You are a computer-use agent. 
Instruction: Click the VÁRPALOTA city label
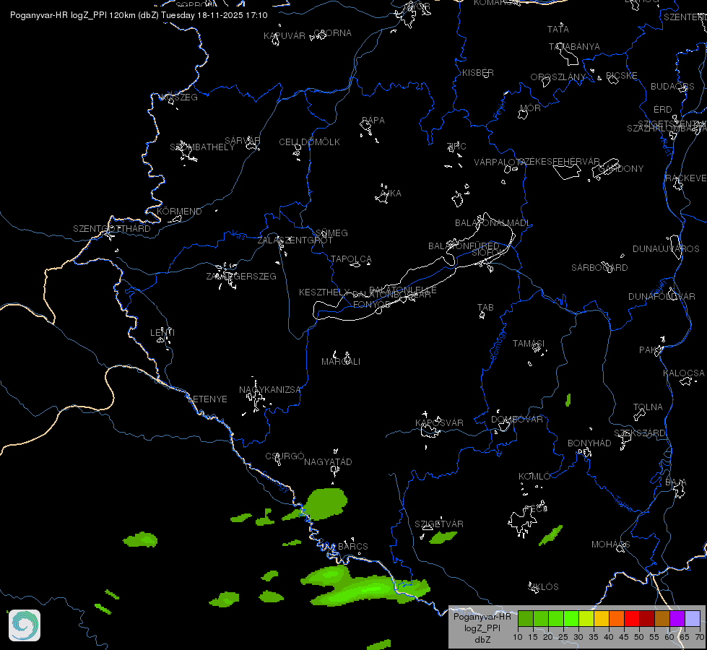click(500, 162)
